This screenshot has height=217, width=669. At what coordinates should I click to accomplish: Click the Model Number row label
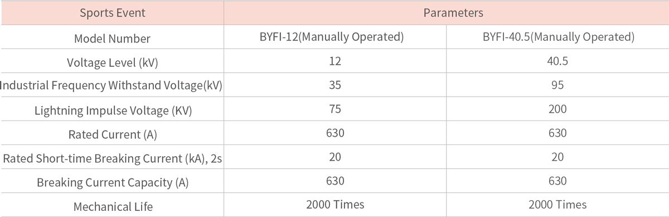point(112,38)
